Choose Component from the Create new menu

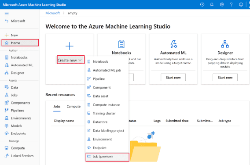pyautogui.click(x=107, y=87)
